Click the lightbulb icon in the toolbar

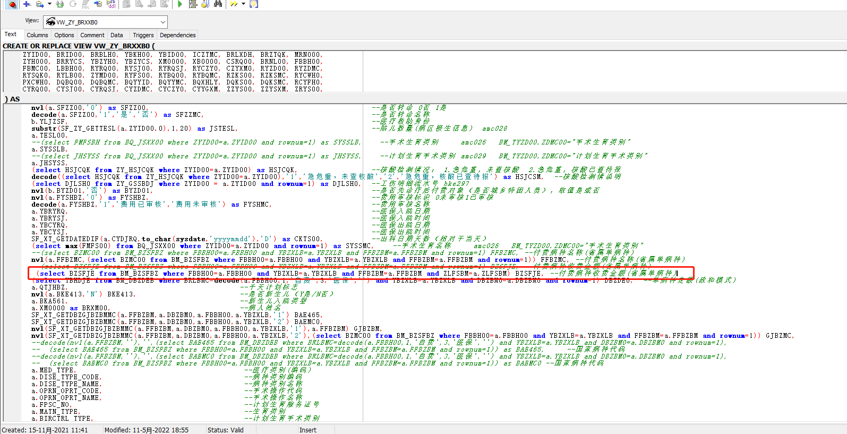point(254,4)
